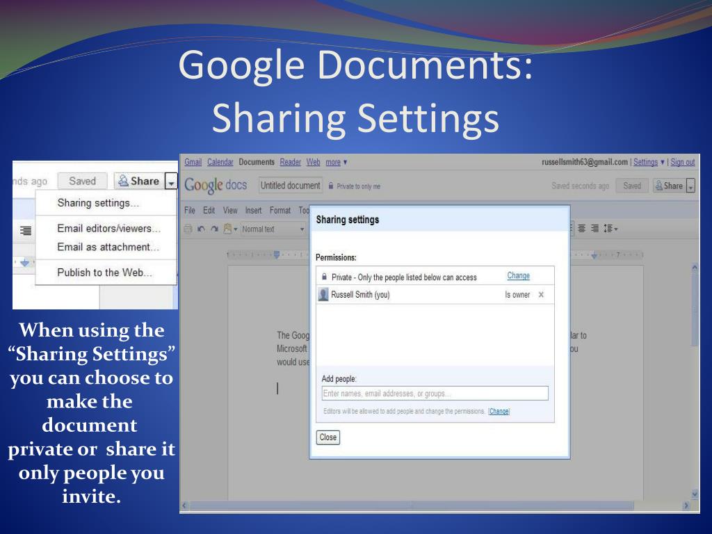The image size is (712, 534).
Task: Click the redo arrow icon
Action: 215,229
